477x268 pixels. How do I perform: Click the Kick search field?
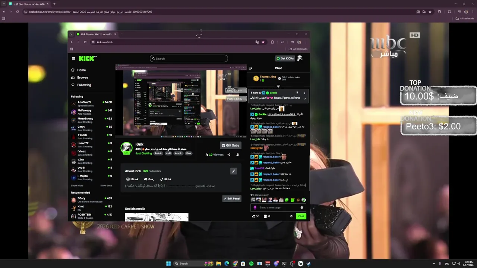(189, 58)
